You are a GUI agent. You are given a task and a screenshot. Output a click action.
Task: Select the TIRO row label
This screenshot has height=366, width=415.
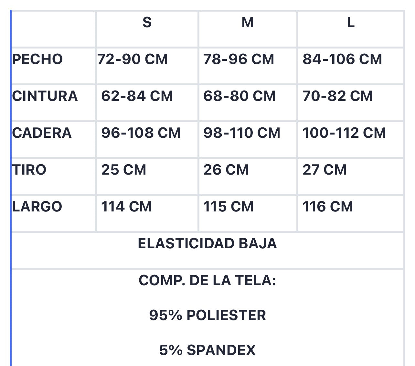pos(29,170)
